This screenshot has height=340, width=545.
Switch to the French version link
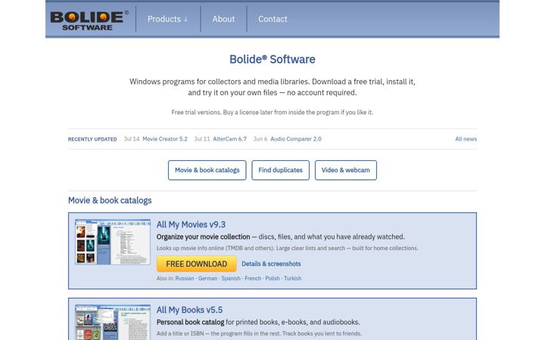(253, 278)
